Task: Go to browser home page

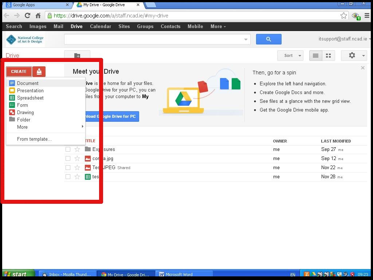Action: [x=38, y=16]
